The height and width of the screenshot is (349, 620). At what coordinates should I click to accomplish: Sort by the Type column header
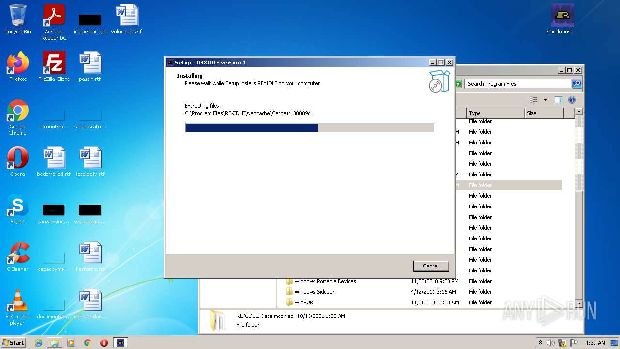pos(495,113)
